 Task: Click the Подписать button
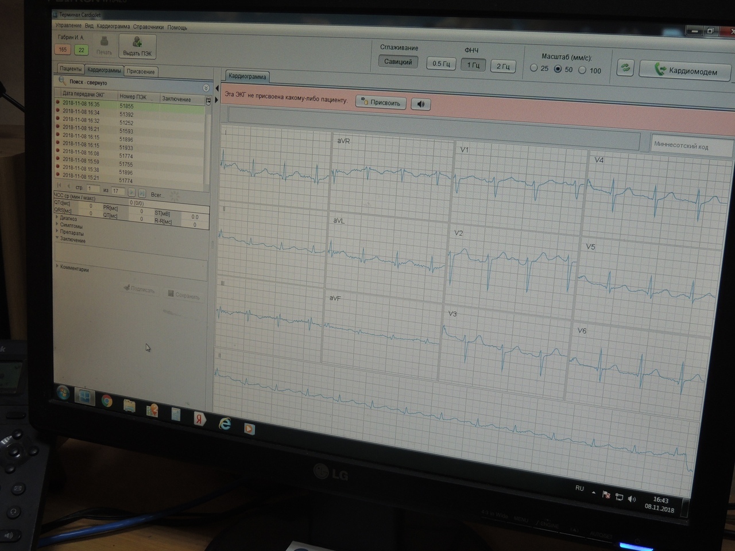tap(139, 289)
